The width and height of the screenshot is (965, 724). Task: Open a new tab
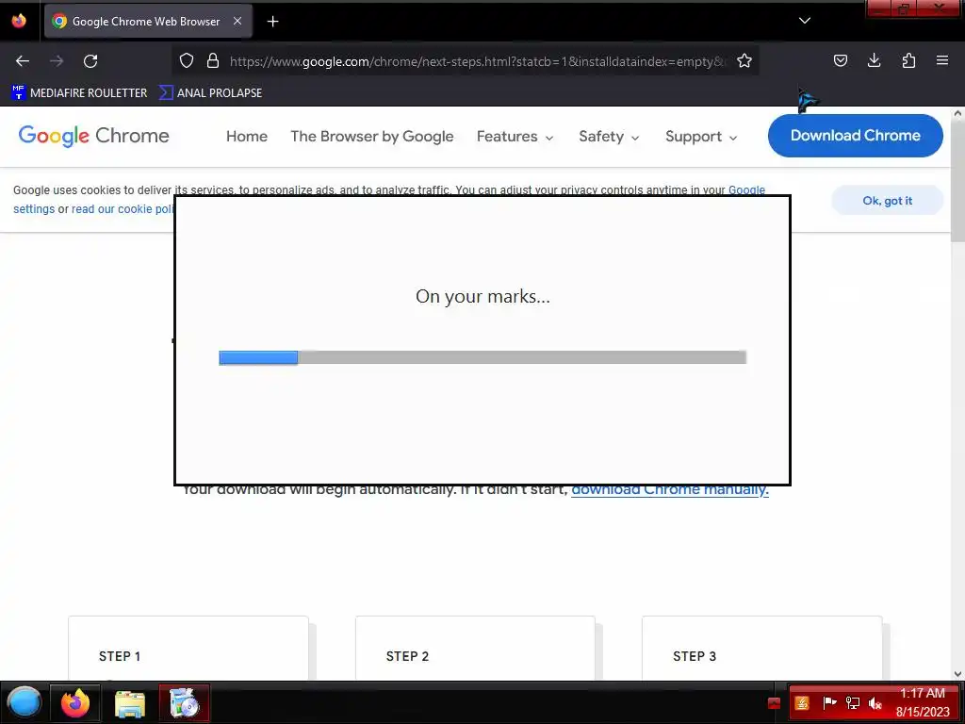point(272,22)
